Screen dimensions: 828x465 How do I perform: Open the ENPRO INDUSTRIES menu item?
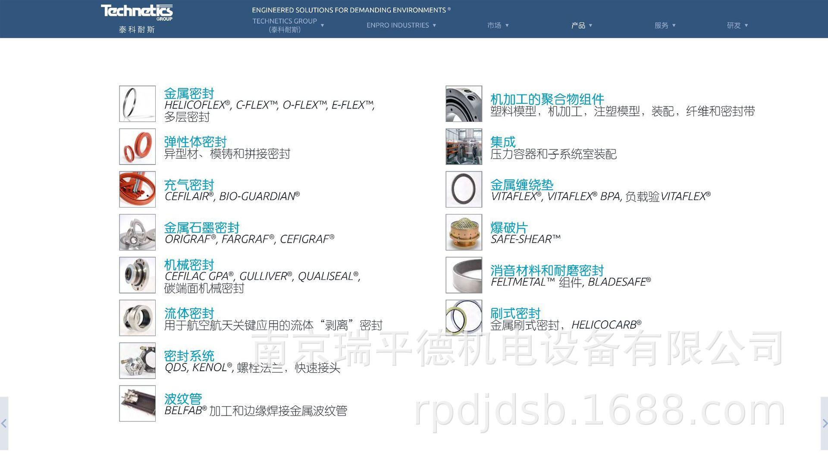398,25
